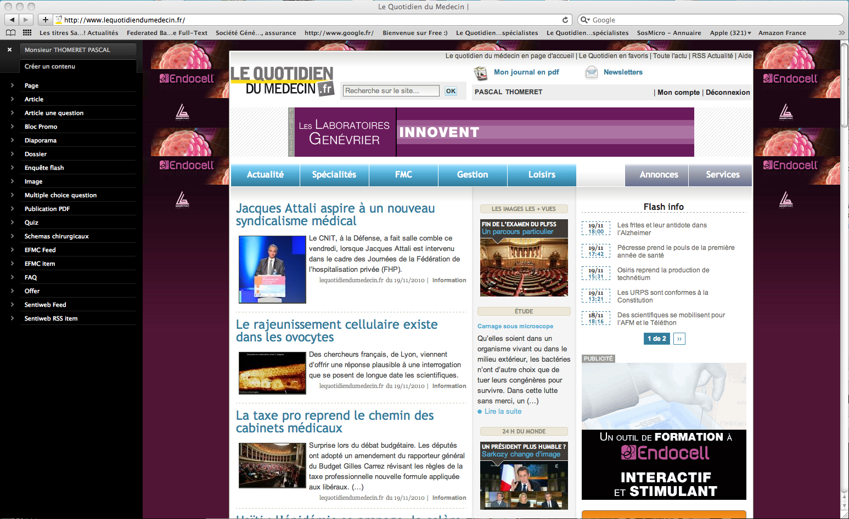
Task: Click the Déconnexion link
Action: [x=727, y=93]
